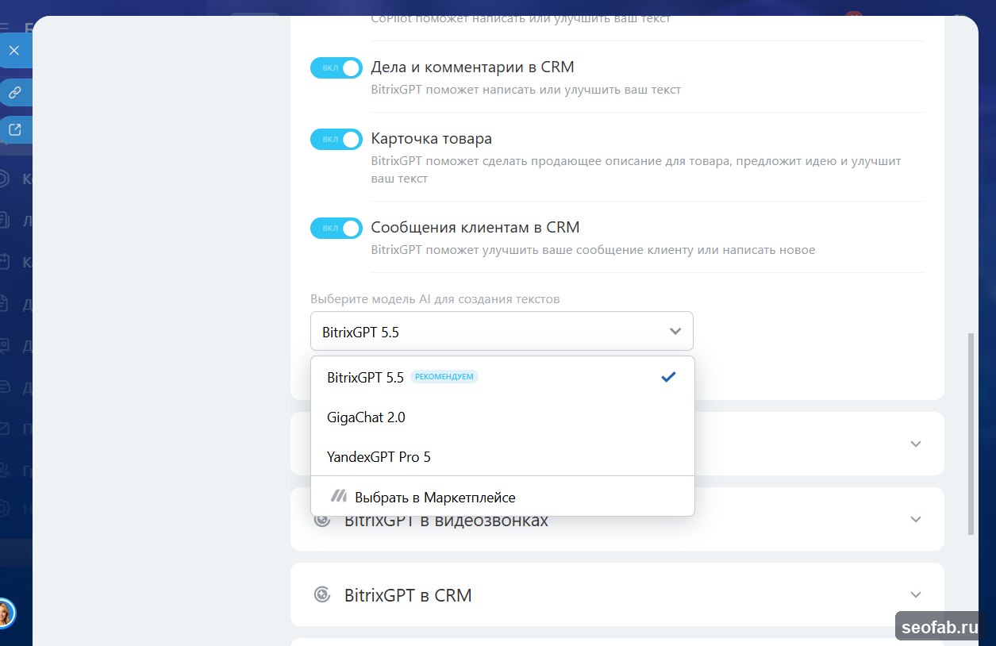Click the BitrixGPT в CRM section icon
This screenshot has width=996, height=646.
[321, 594]
